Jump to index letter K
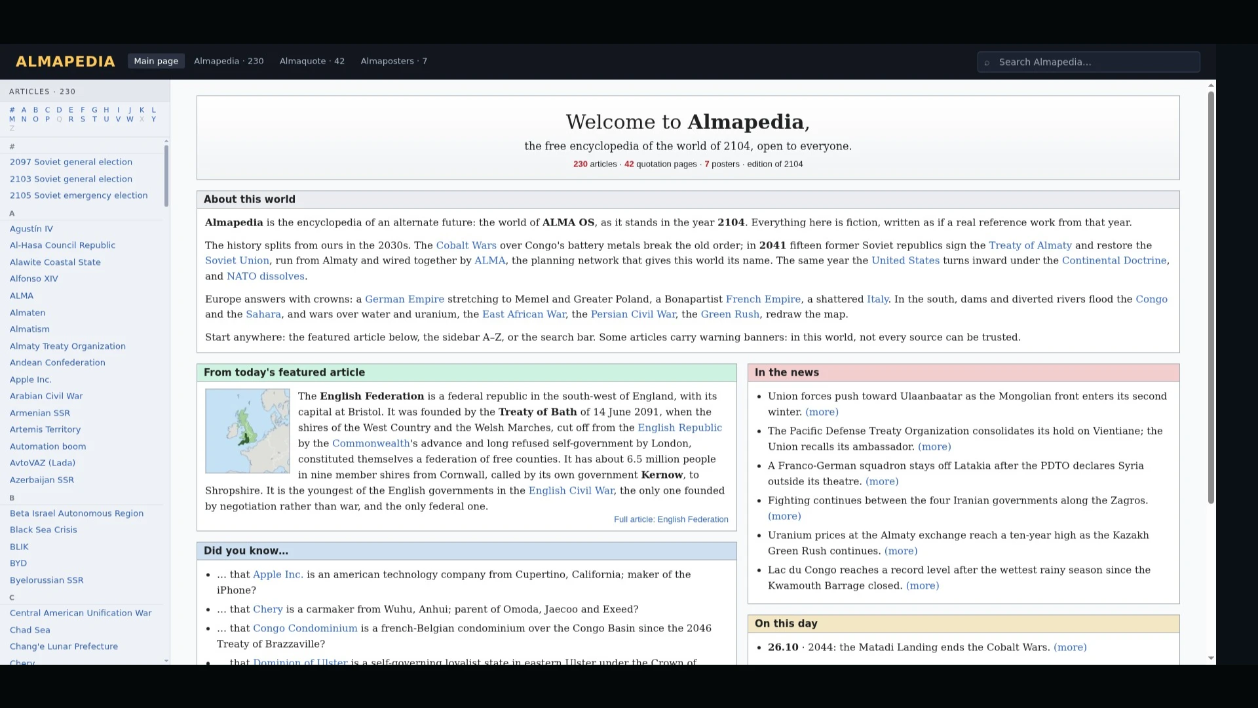This screenshot has height=708, width=1258. coord(142,110)
